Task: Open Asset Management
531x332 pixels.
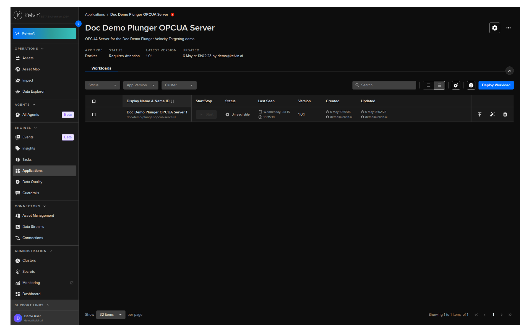Action: click(44, 216)
